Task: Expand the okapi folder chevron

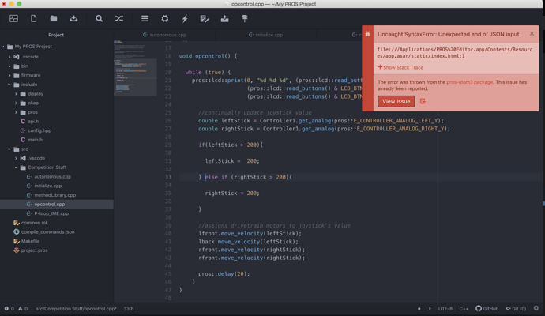Action: (x=16, y=103)
